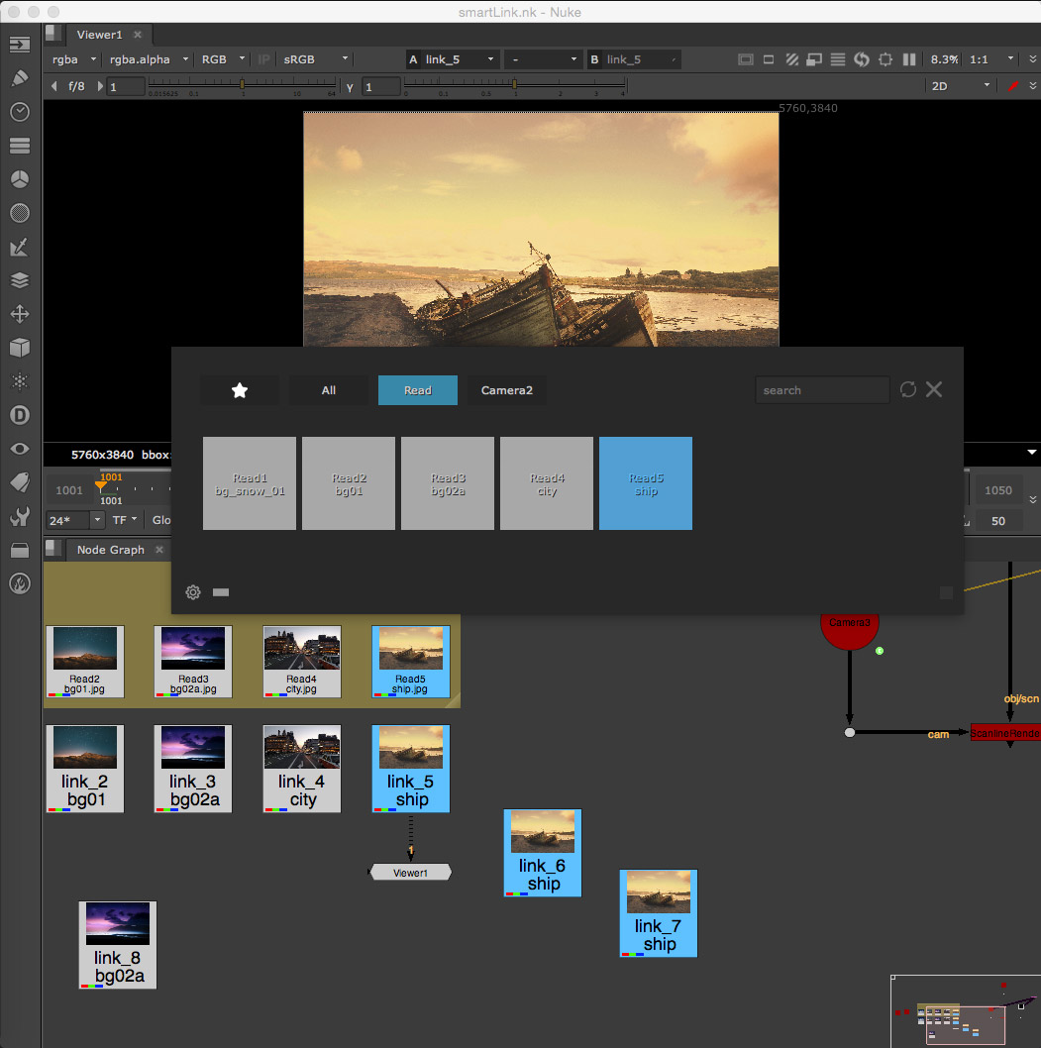Open the Time nodes clock icon

coord(19,111)
